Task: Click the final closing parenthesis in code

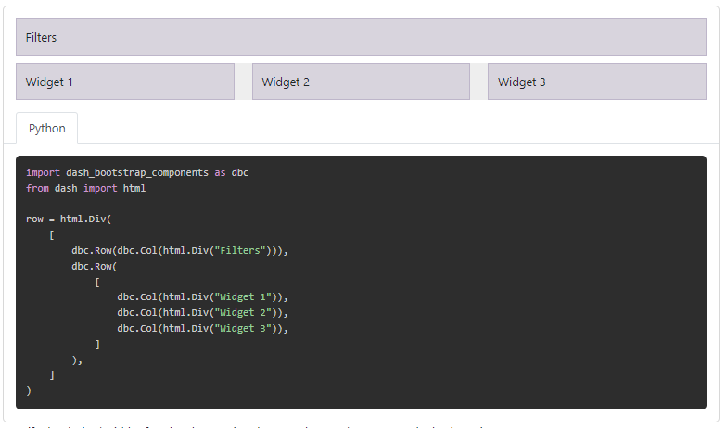Action: click(29, 391)
